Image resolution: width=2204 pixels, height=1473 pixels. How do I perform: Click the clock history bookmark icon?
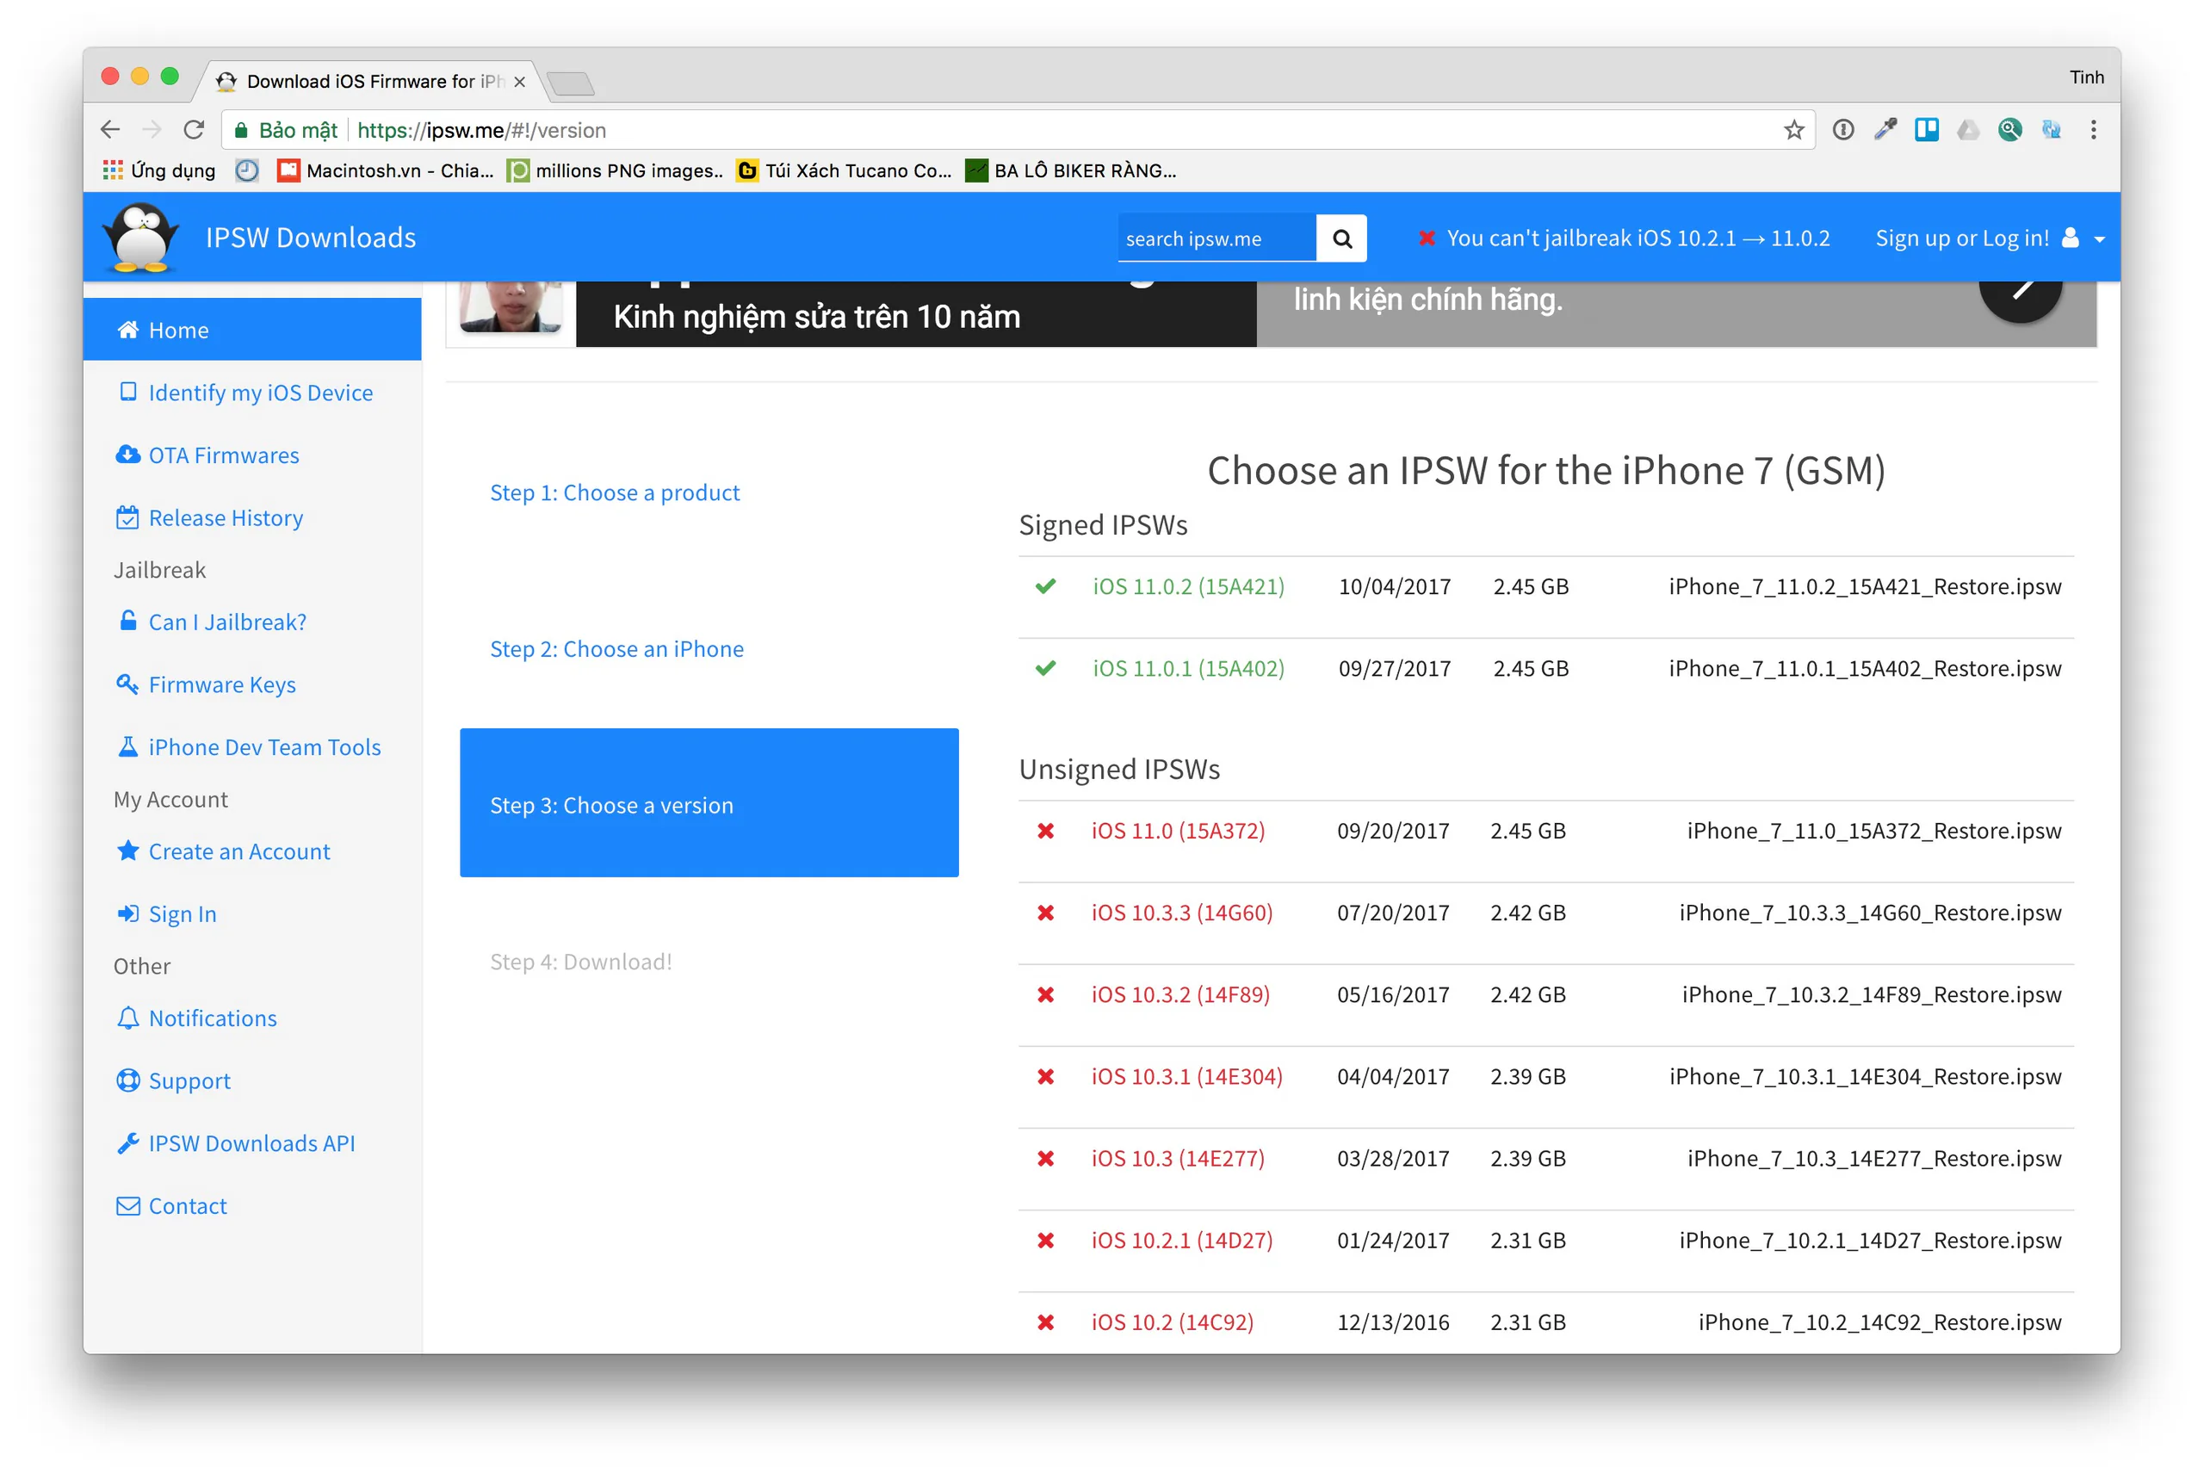coord(246,170)
